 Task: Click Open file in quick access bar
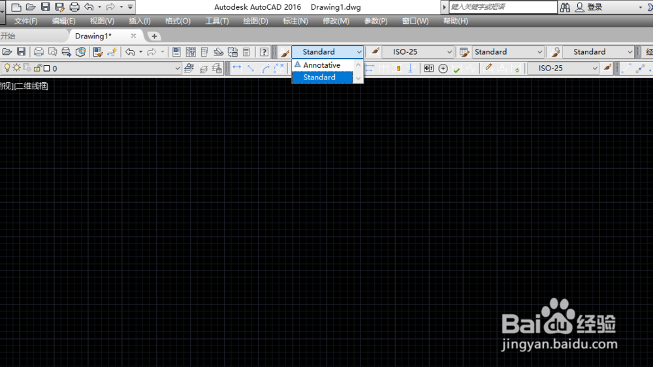(x=31, y=7)
